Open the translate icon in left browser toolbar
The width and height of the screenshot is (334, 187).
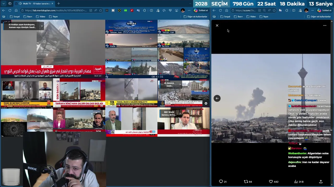point(138,10)
